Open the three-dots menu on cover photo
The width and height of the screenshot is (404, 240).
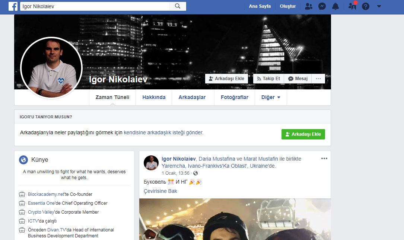(318, 79)
